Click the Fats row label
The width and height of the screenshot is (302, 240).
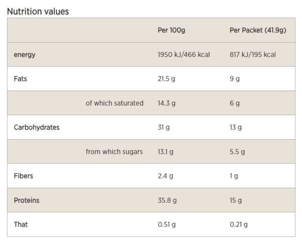[x=20, y=79]
